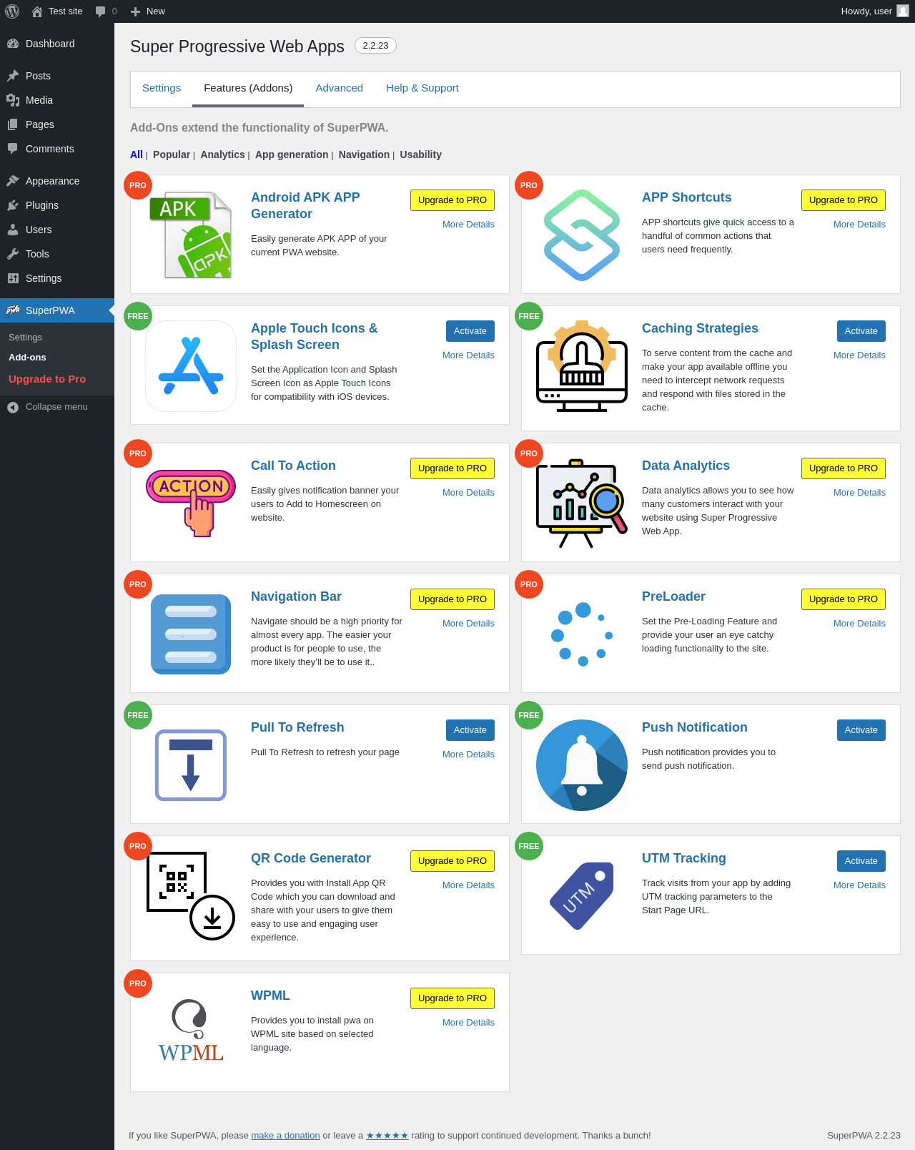
Task: Click the UTM Tracking tag icon
Action: pos(582,896)
